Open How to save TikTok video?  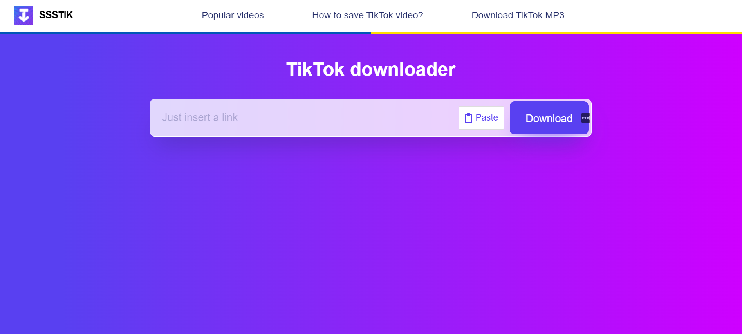click(x=368, y=15)
